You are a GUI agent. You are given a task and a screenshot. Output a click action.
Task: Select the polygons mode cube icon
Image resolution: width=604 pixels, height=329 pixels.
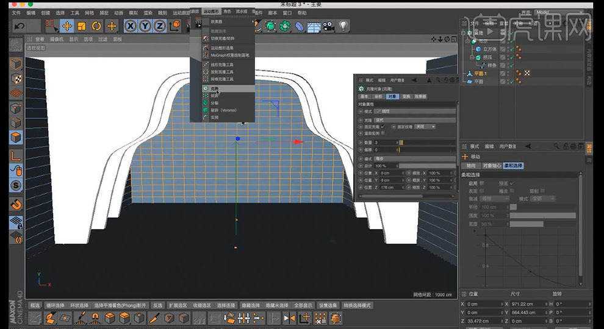click(16, 138)
